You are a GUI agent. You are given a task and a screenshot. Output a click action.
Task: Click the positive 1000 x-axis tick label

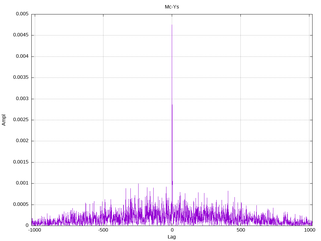[x=309, y=230]
